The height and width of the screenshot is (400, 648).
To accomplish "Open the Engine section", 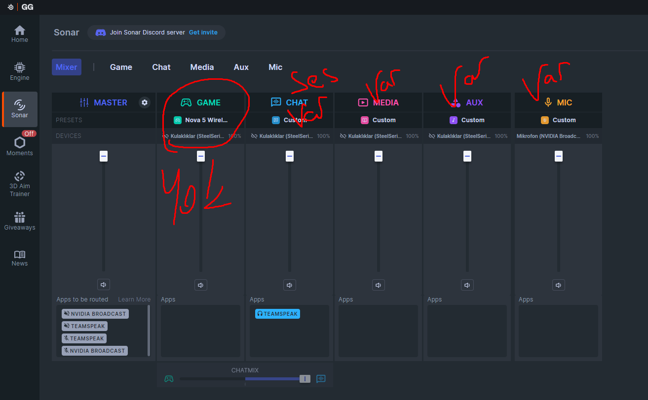I will [20, 71].
